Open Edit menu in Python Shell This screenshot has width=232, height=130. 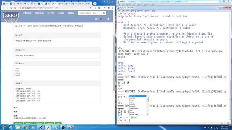coord(123,11)
